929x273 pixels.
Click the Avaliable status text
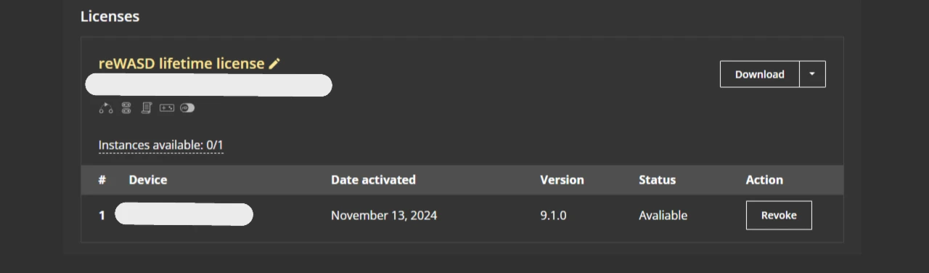pyautogui.click(x=663, y=216)
